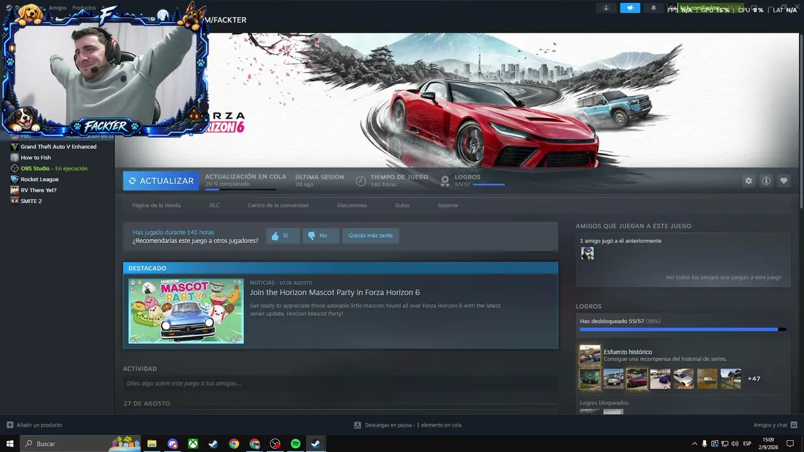Screen dimensions: 804x452
Task: Open the Discusiones tab
Action: pyautogui.click(x=352, y=205)
